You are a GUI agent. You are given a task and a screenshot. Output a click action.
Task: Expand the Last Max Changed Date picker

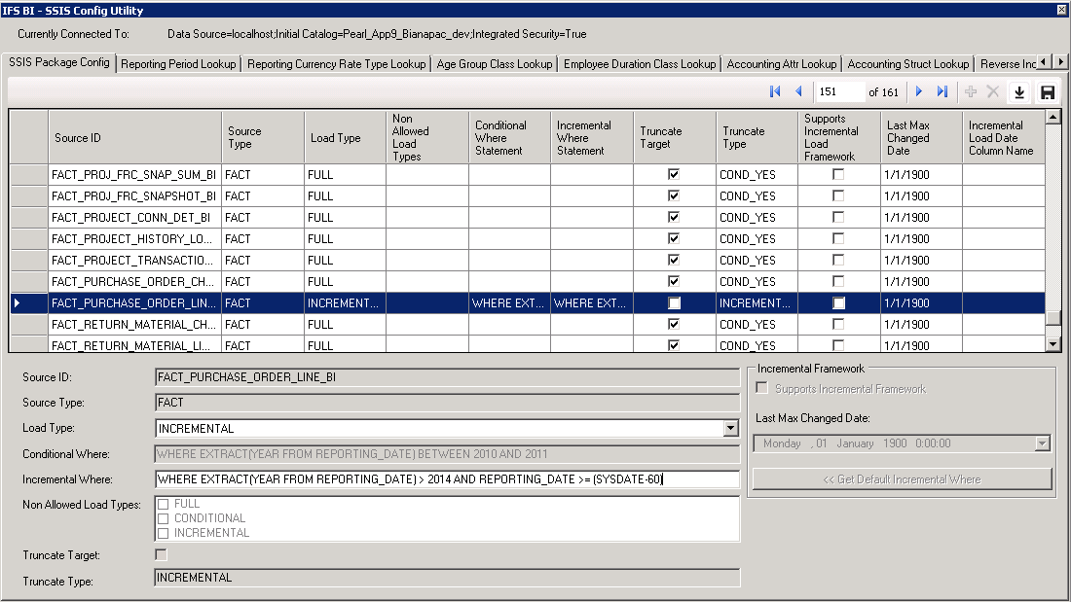pyautogui.click(x=1043, y=443)
